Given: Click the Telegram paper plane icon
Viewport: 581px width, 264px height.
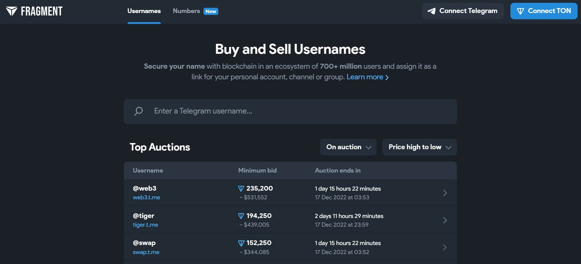Looking at the screenshot, I should (x=431, y=11).
